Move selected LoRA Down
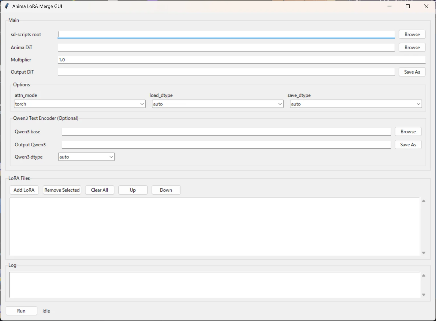Screen dimensions: 436x321 click(x=166, y=190)
